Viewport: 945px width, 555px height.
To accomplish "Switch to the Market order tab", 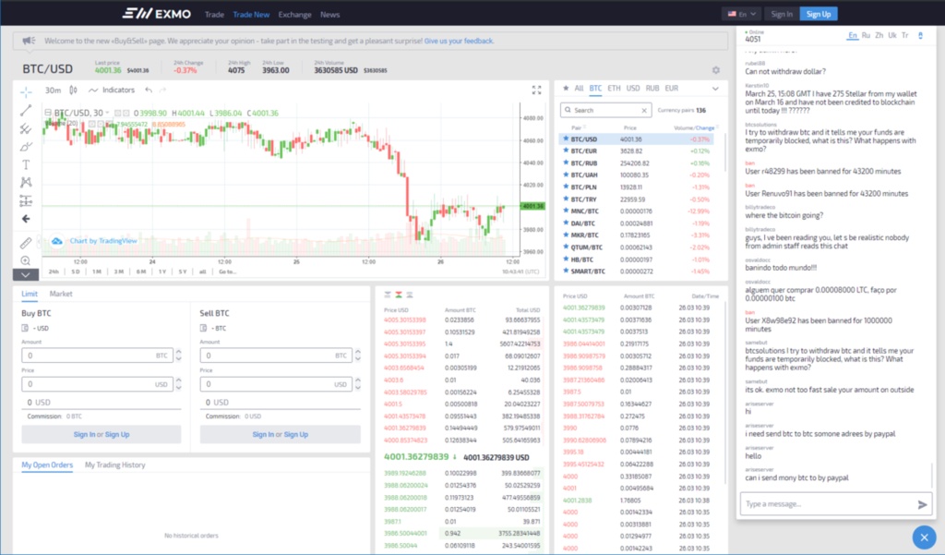I will [61, 294].
